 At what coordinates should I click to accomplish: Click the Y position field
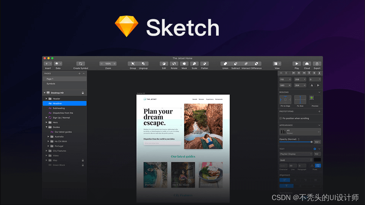click(300, 79)
